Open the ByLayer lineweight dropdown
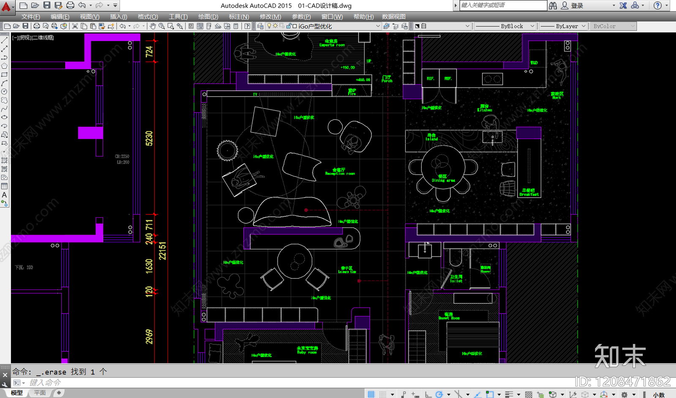This screenshot has width=676, height=398. (x=564, y=26)
